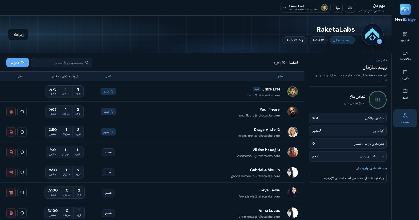Click email freya.lewis@raketalabs.com

click(260, 196)
